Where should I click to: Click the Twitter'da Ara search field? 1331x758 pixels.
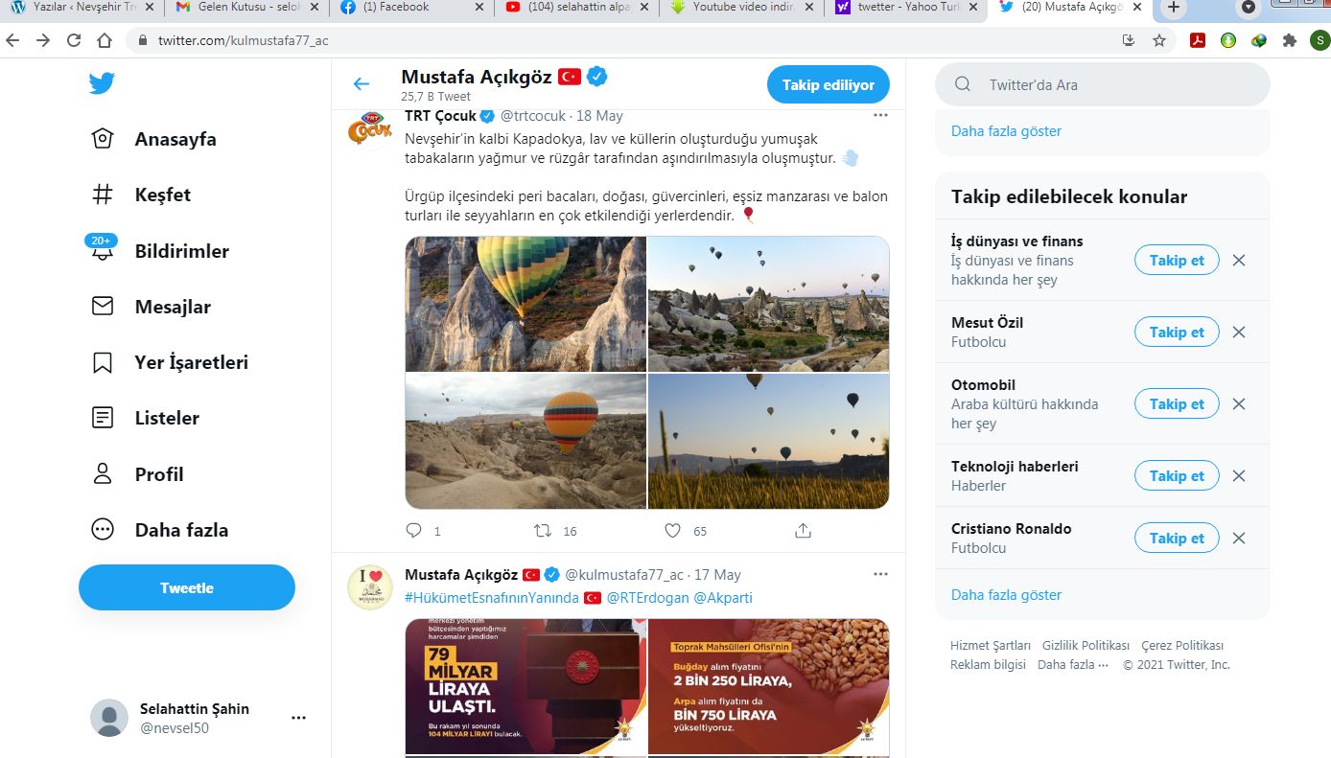click(1103, 84)
